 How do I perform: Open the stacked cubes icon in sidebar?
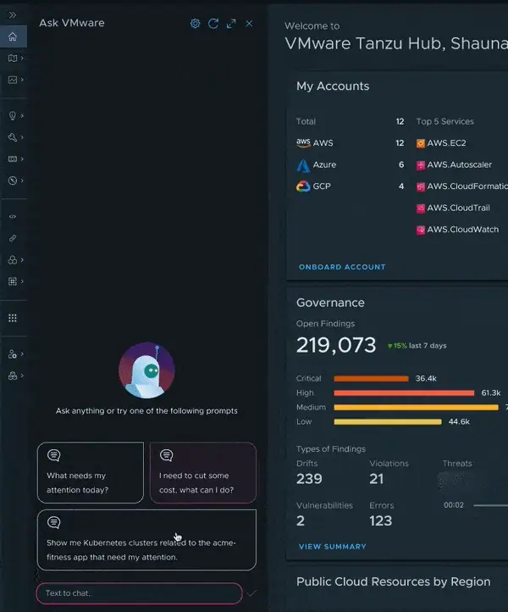(13, 376)
